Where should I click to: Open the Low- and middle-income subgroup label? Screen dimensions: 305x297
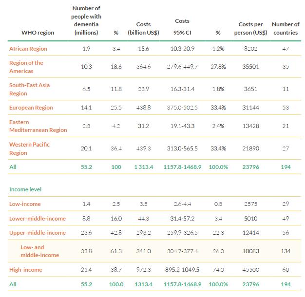coord(39,251)
